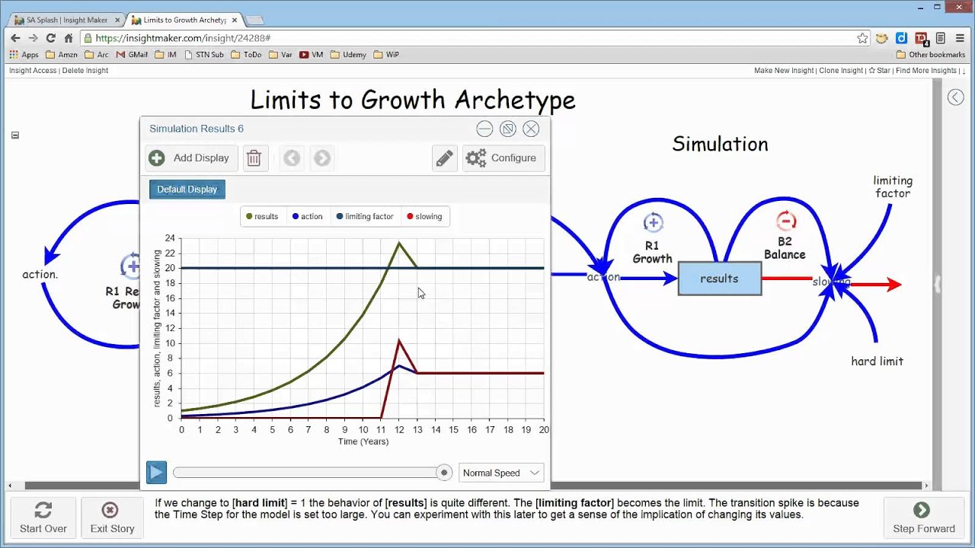Toggle the results series in legend
The width and height of the screenshot is (975, 548).
(261, 217)
